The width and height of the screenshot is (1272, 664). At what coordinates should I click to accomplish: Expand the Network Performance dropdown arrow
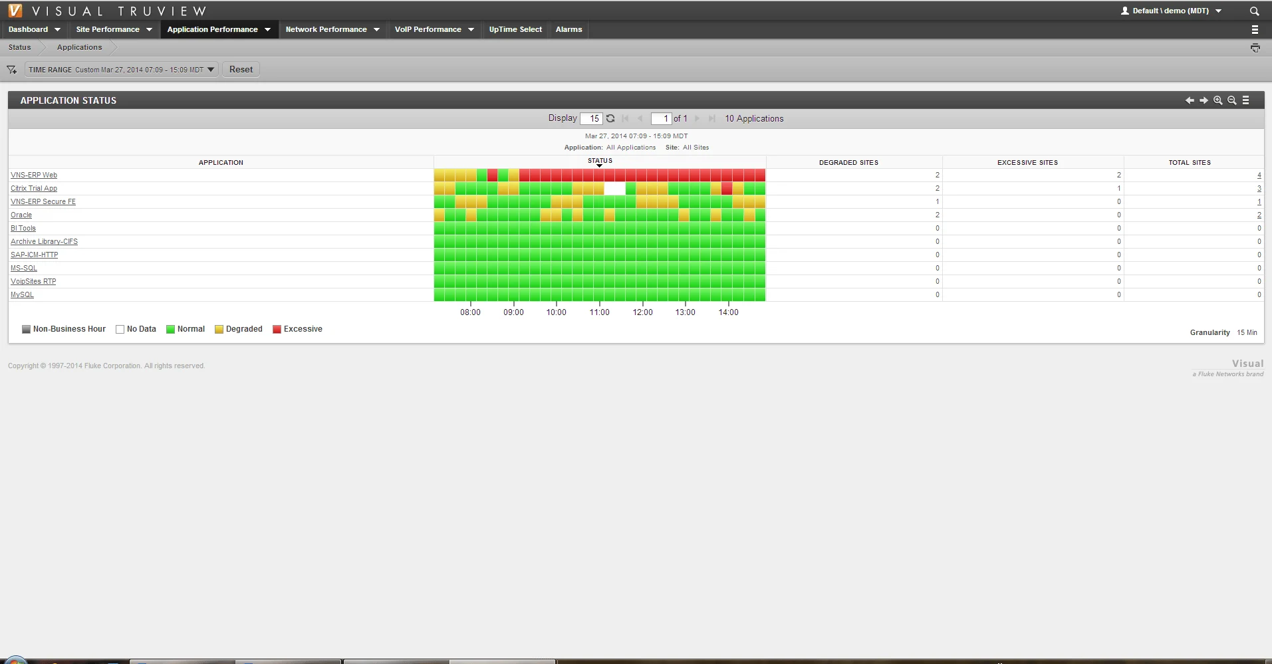376,29
